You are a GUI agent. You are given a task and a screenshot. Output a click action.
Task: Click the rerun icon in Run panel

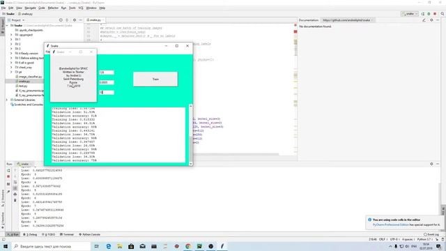point(8,170)
